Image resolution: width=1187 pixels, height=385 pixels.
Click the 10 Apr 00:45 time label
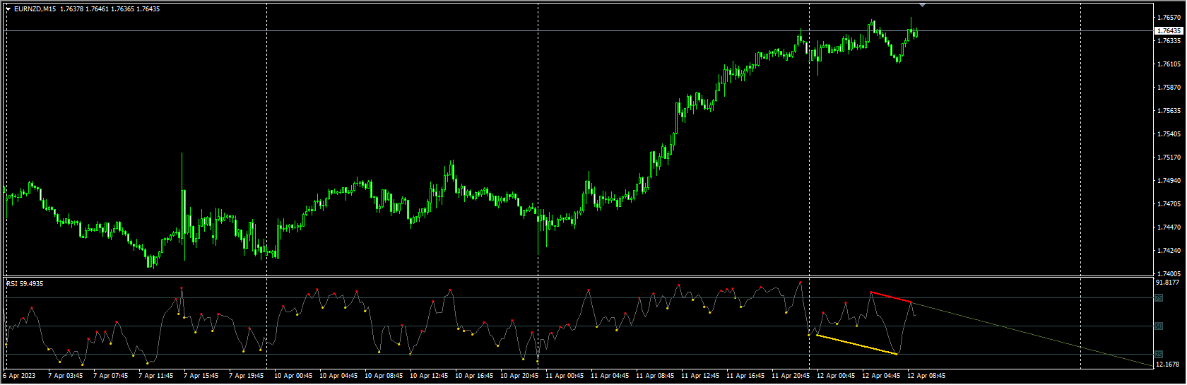point(293,376)
